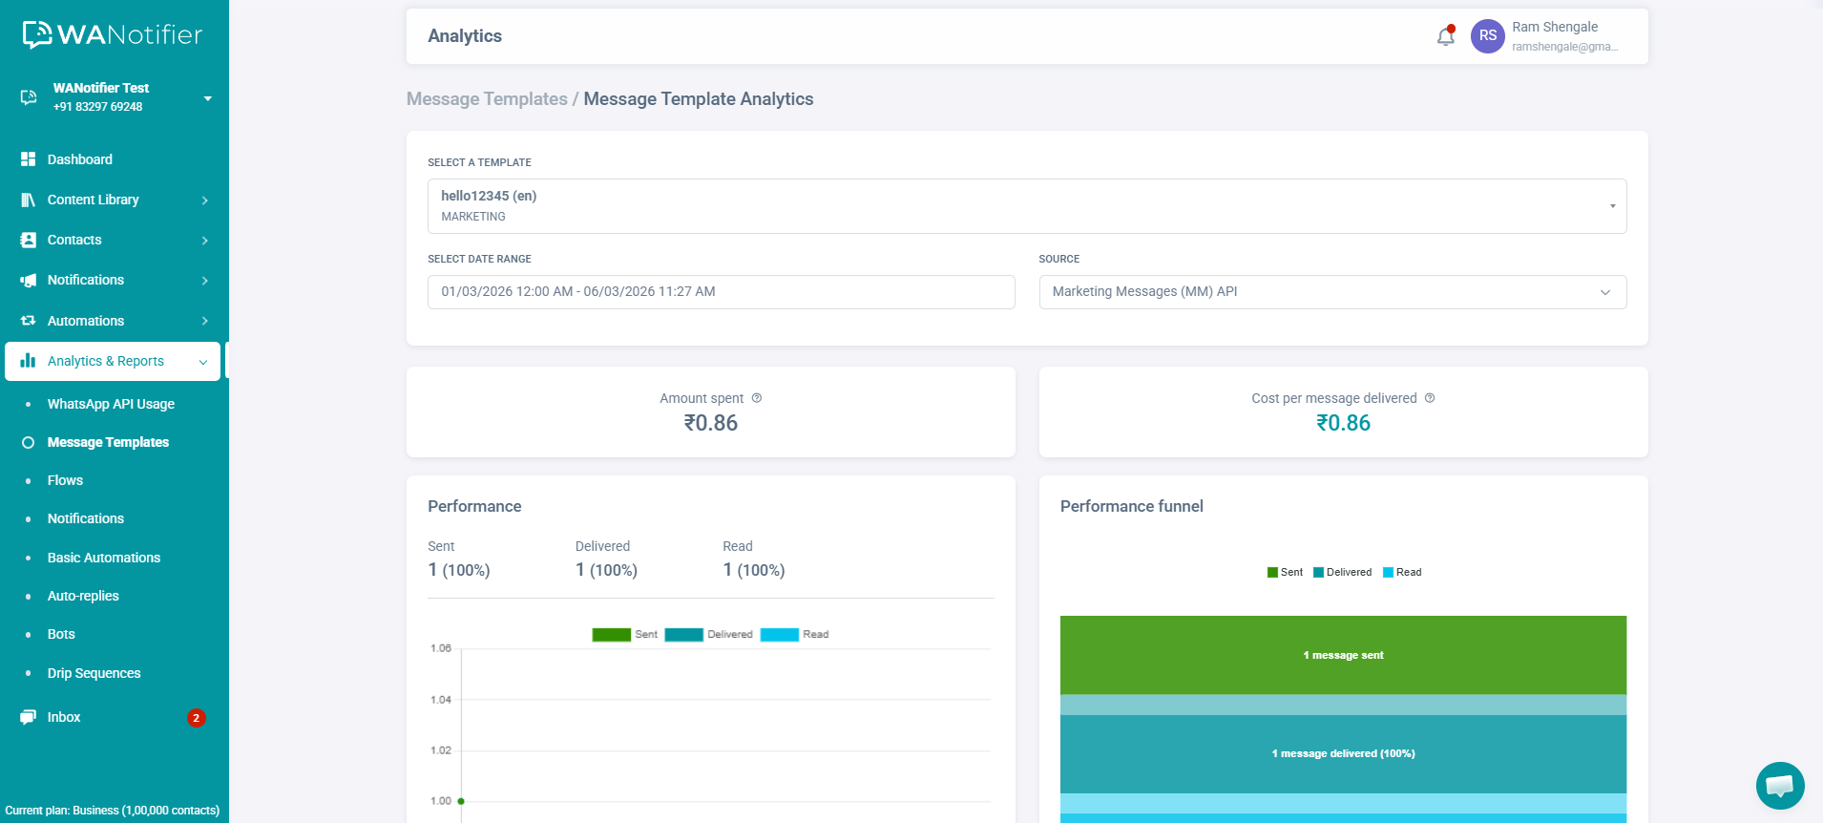This screenshot has height=823, width=1823.
Task: Click the WANotifier logo
Action: tap(113, 35)
